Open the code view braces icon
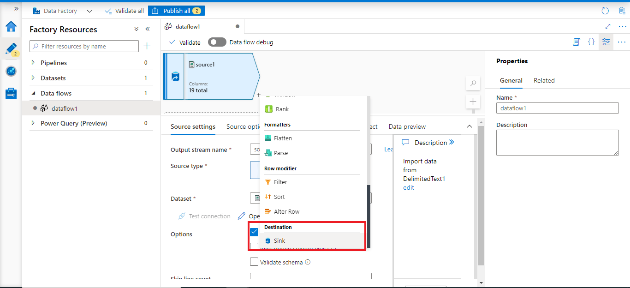Image resolution: width=630 pixels, height=288 pixels. pos(591,42)
